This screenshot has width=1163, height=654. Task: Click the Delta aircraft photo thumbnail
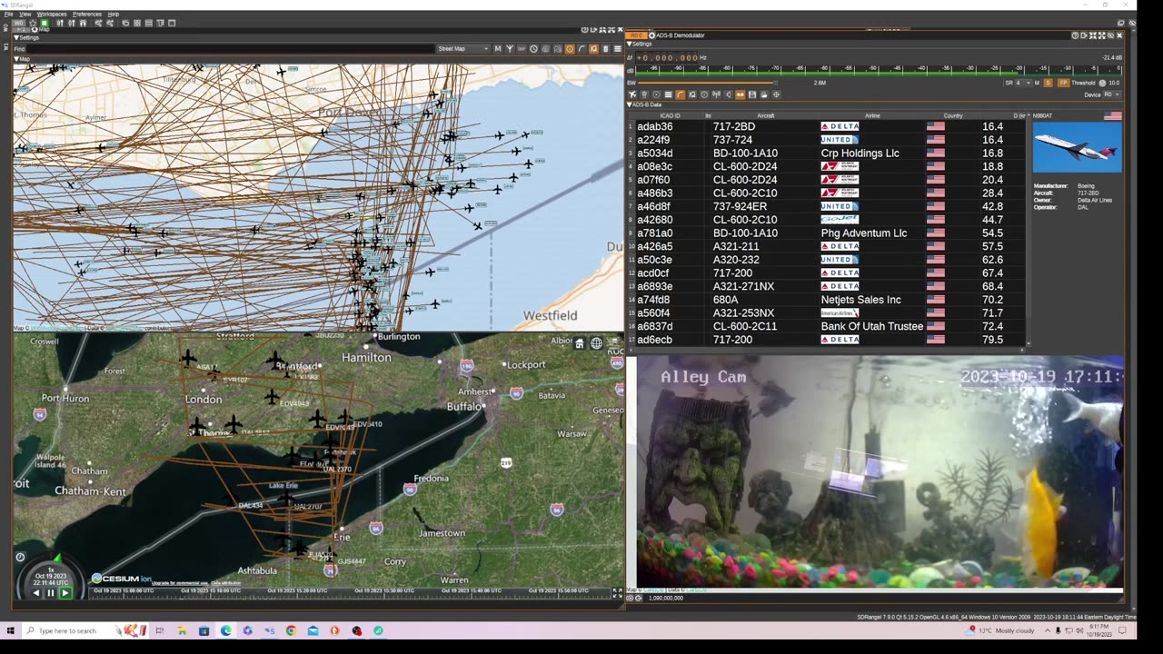pyautogui.click(x=1078, y=147)
